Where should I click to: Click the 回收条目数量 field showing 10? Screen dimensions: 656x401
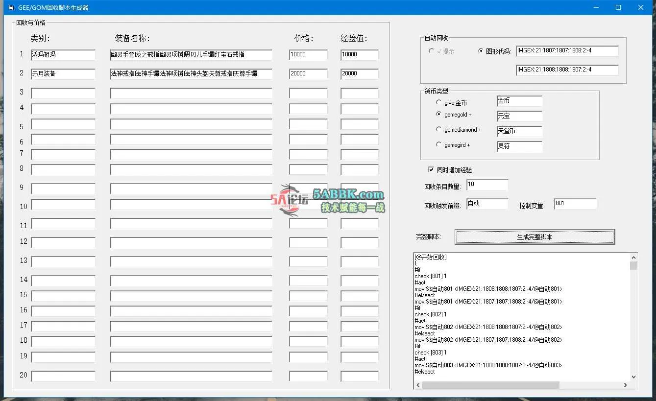(487, 185)
